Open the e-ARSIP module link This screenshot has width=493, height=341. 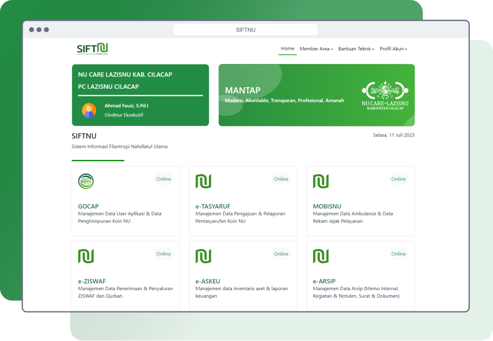(x=323, y=281)
